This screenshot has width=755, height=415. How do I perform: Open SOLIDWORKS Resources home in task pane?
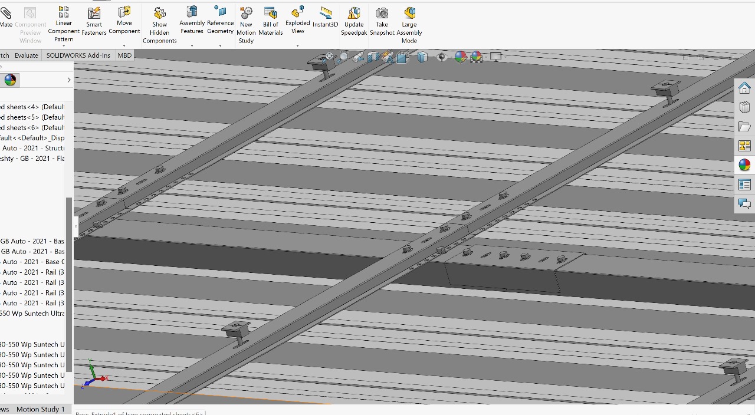[x=744, y=88]
